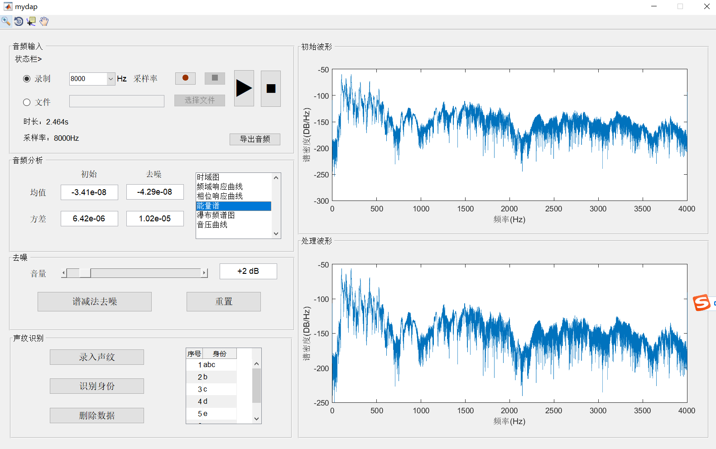This screenshot has width=716, height=449.
Task: Select 频域响应曲线 in analysis list
Action: click(x=234, y=186)
